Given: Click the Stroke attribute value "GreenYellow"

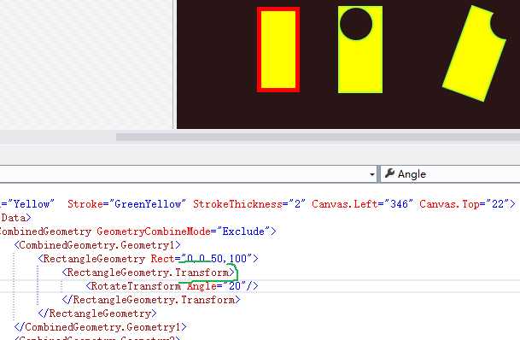Looking at the screenshot, I should click(x=148, y=203).
